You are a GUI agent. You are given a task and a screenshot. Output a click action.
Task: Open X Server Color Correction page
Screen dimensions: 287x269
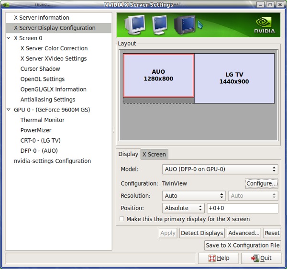pyautogui.click(x=54, y=48)
